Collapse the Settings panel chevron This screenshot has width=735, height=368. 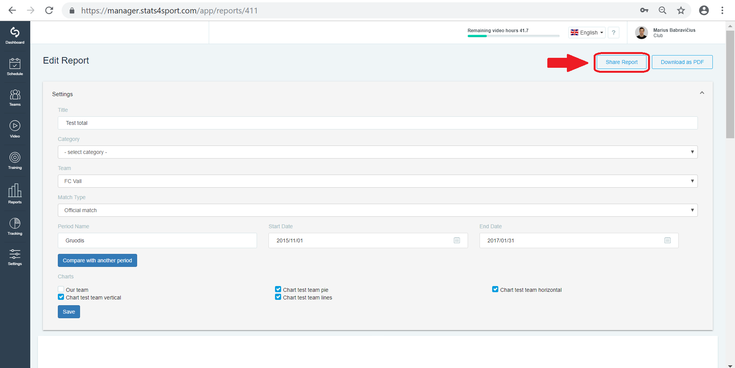(702, 93)
